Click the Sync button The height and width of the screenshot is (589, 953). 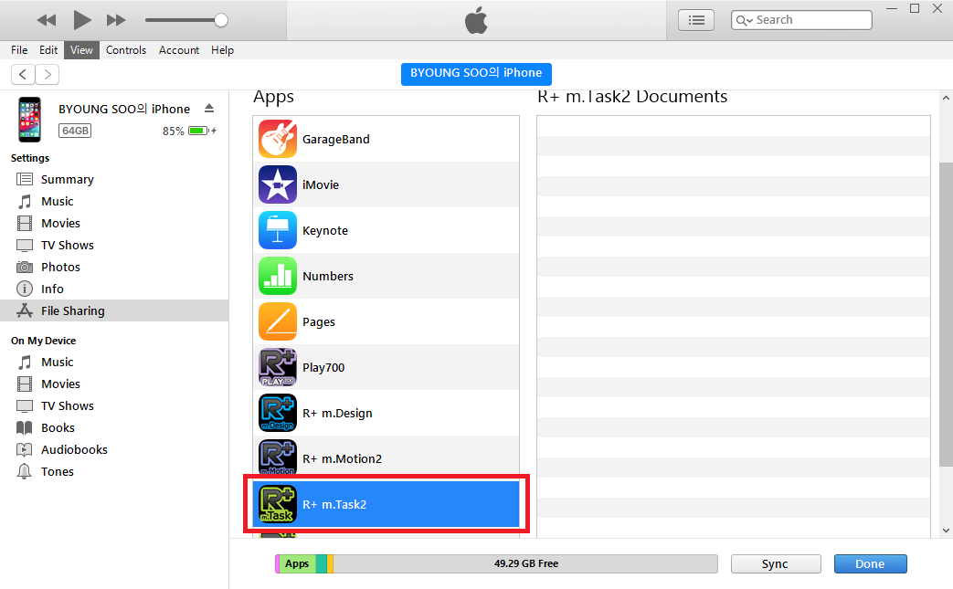(776, 563)
